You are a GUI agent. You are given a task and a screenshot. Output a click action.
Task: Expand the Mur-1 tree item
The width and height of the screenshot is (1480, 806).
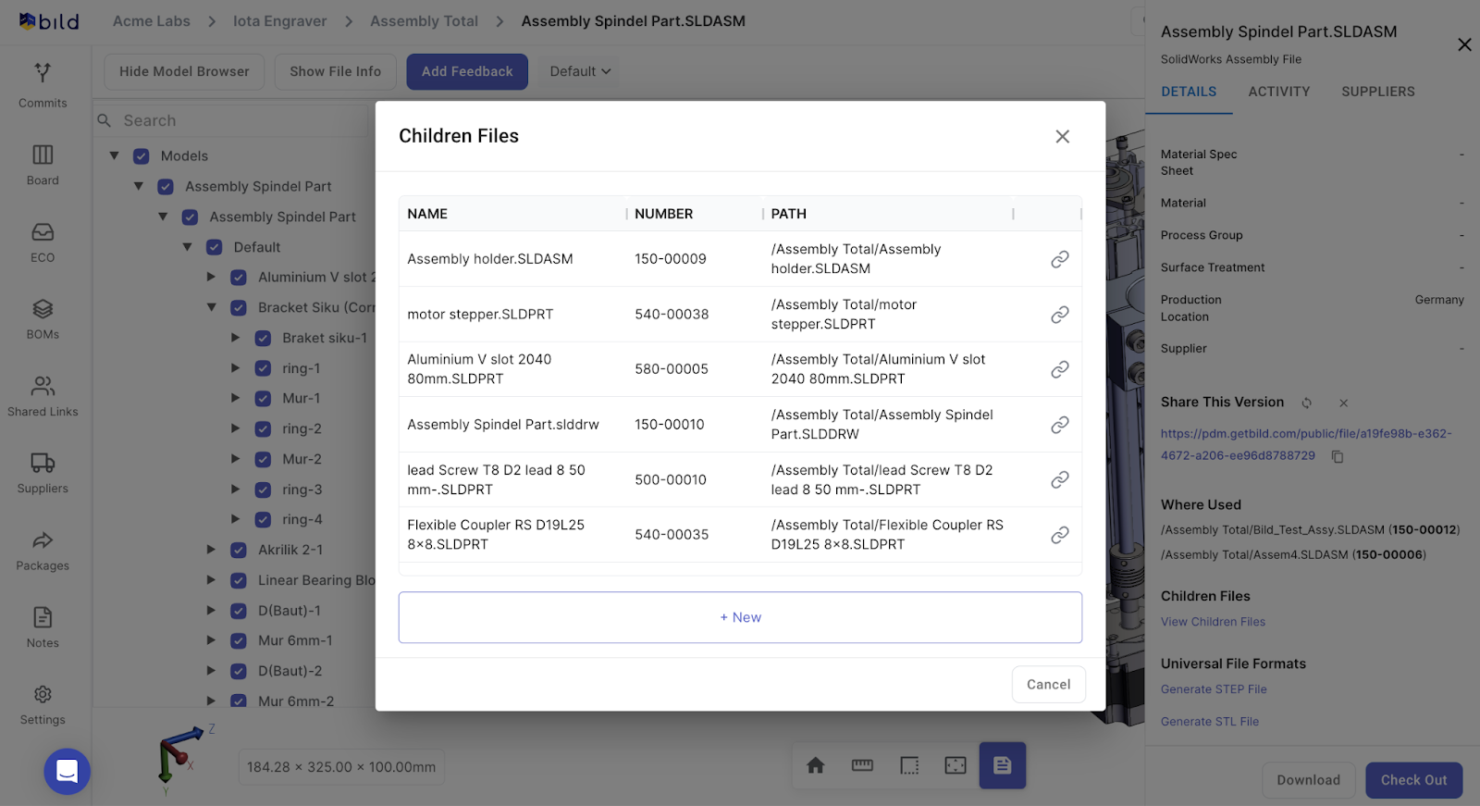[x=236, y=399]
